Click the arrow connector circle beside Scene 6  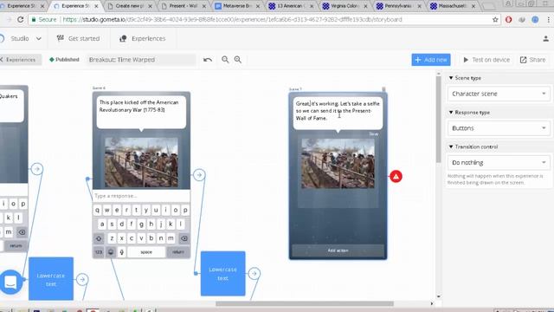click(x=199, y=175)
